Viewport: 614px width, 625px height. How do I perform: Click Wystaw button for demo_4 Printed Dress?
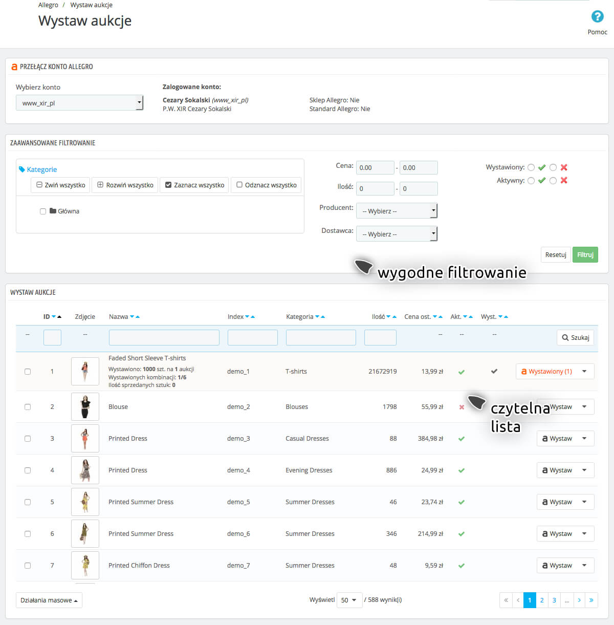pyautogui.click(x=557, y=470)
